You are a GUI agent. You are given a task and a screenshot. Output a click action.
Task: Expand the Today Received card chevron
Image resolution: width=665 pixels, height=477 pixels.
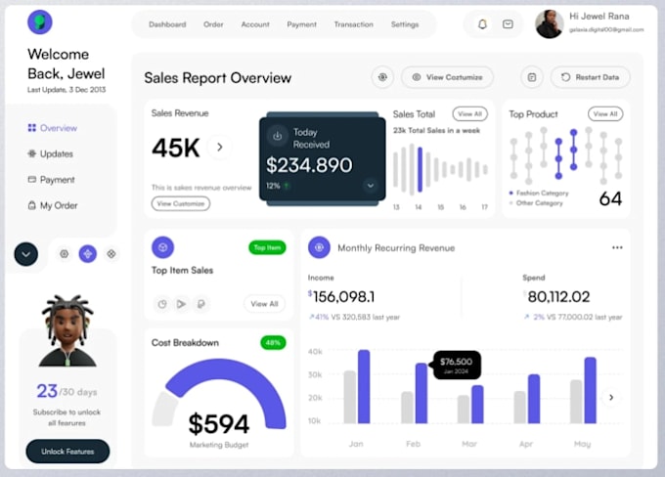tap(371, 186)
